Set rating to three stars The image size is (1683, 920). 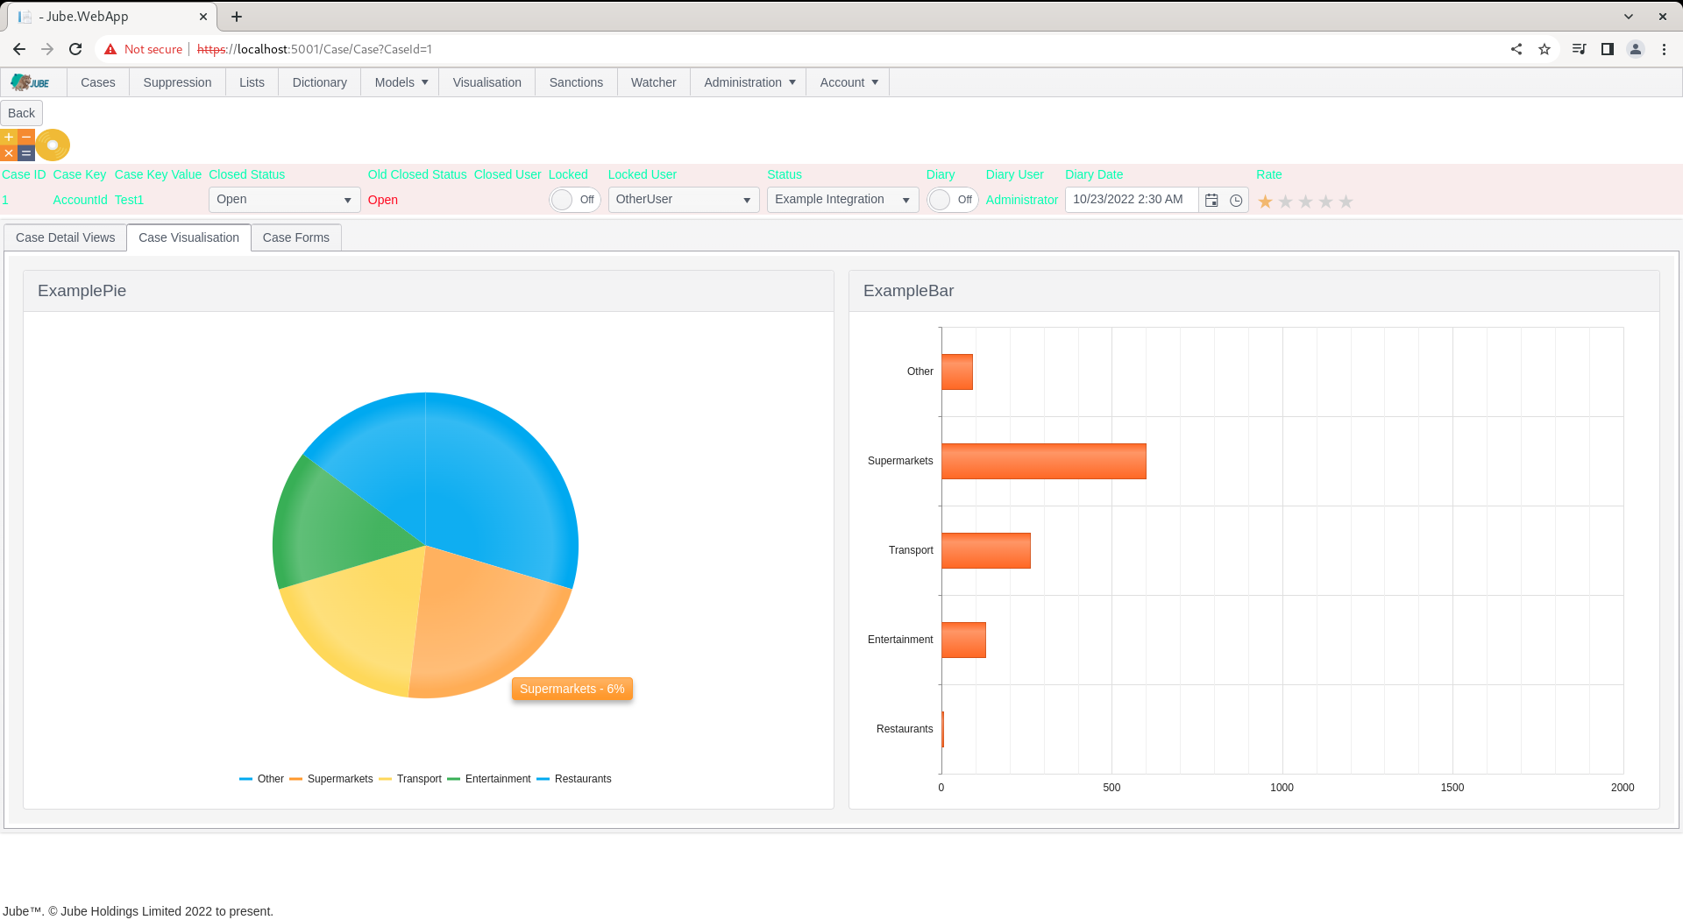tap(1305, 202)
